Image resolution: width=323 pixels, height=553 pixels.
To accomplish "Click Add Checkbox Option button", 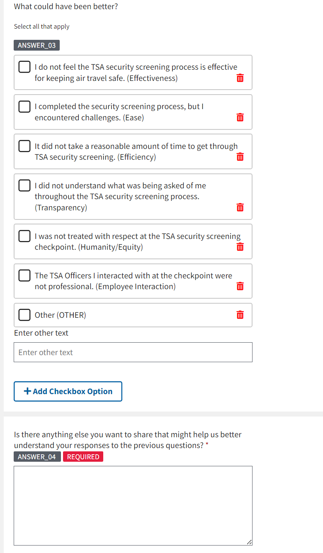I will click(68, 391).
